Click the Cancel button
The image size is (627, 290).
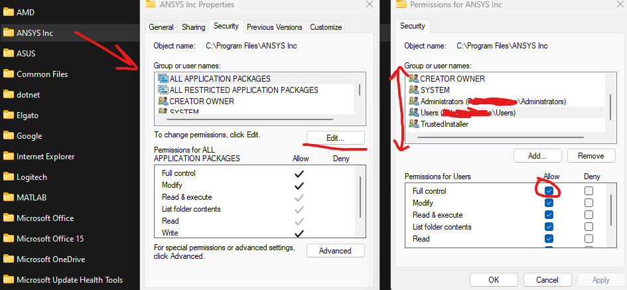pyautogui.click(x=547, y=280)
